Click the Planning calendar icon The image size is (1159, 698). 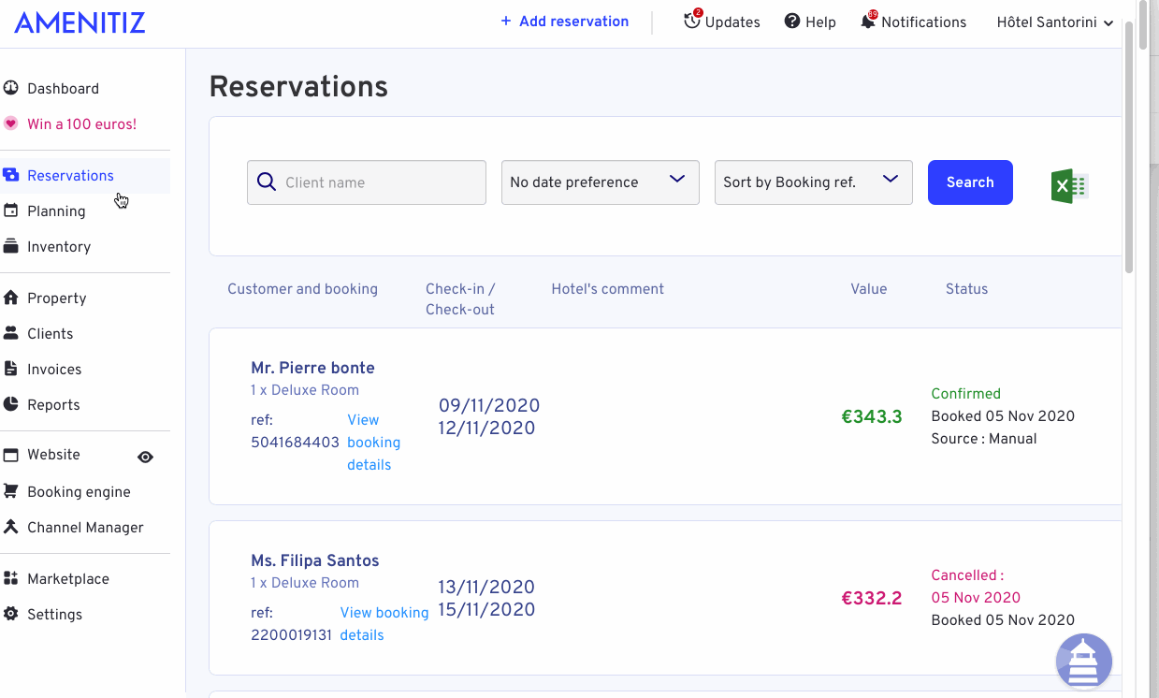tap(11, 211)
